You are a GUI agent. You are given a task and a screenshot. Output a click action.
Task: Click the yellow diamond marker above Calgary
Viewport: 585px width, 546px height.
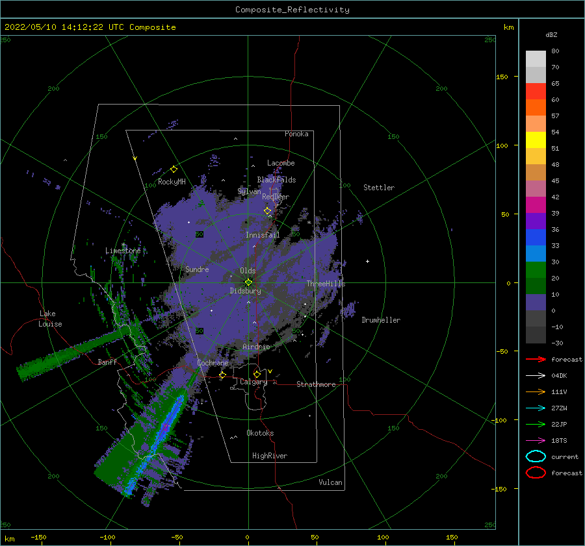coord(257,374)
